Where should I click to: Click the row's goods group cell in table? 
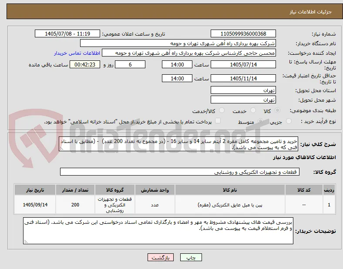point(115,205)
